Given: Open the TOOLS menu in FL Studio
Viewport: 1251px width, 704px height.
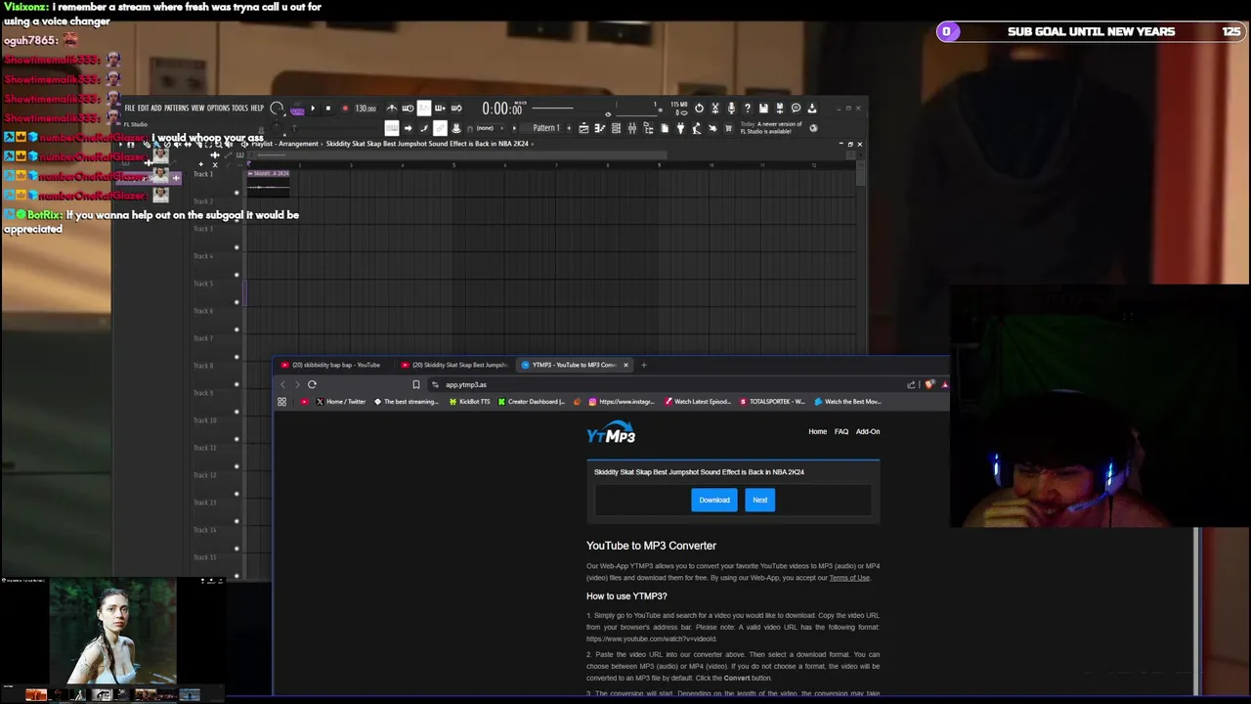Looking at the screenshot, I should pyautogui.click(x=239, y=108).
